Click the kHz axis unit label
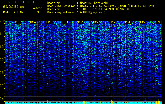The height and width of the screenshot is (104, 165). click(2, 21)
